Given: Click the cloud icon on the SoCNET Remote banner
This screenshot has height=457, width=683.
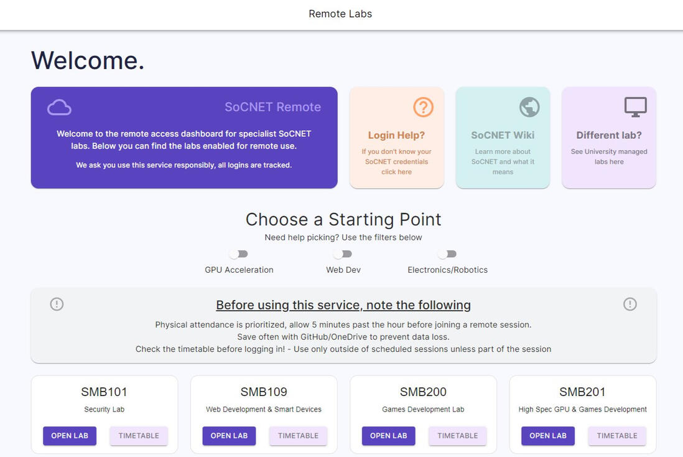Looking at the screenshot, I should 59,106.
